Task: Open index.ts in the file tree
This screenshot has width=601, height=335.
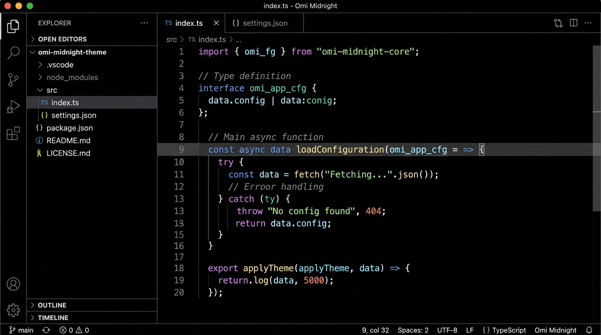Action: tap(92, 103)
